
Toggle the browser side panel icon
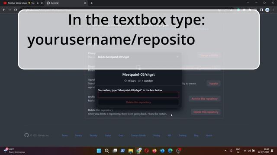[x=261, y=10]
